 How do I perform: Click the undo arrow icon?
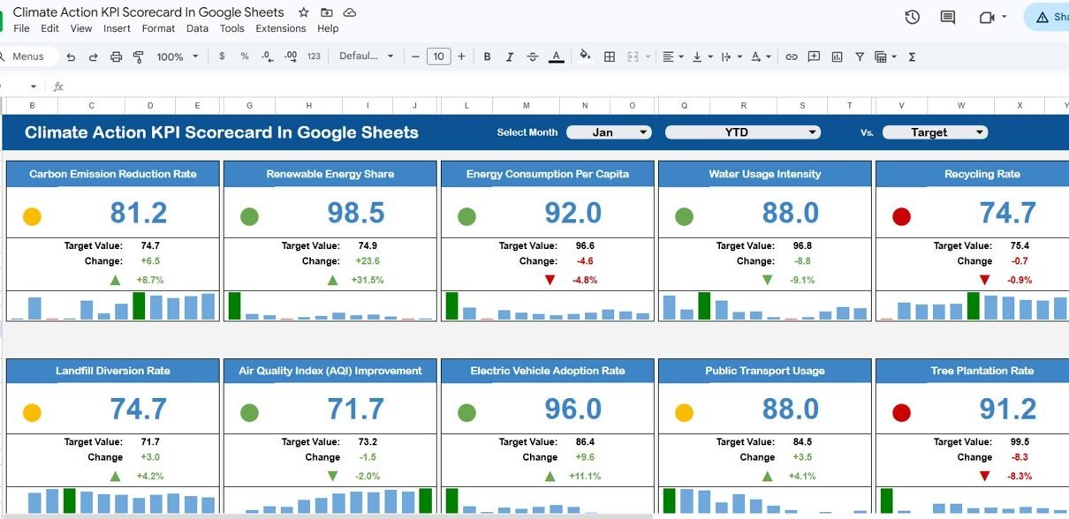tap(71, 56)
